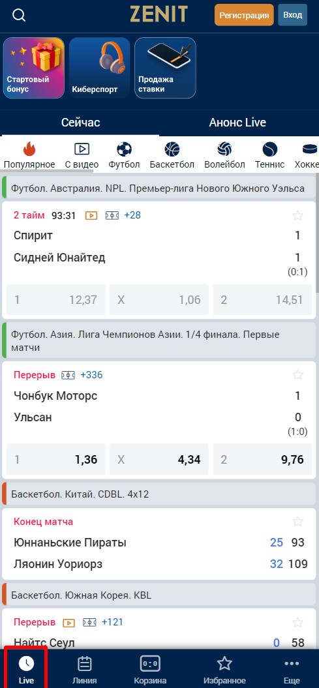Open the search magnifier icon
Screen dimensions: 319x688
[x=19, y=16]
